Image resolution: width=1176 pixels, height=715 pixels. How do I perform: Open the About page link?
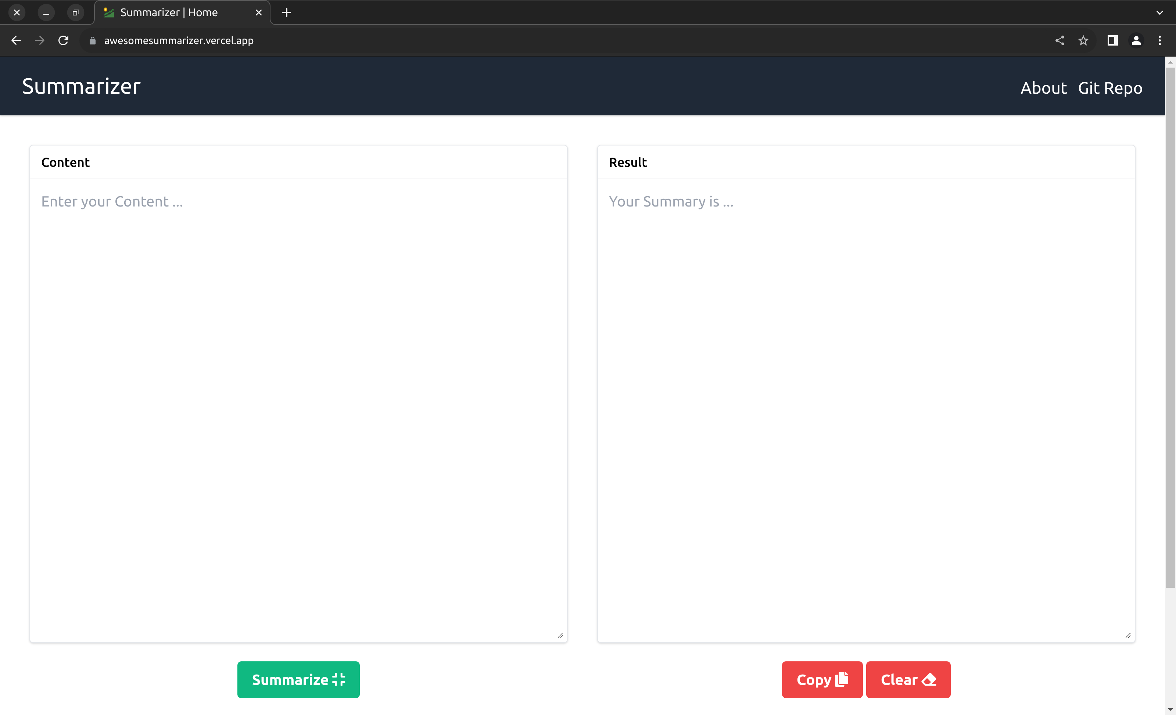(x=1043, y=88)
